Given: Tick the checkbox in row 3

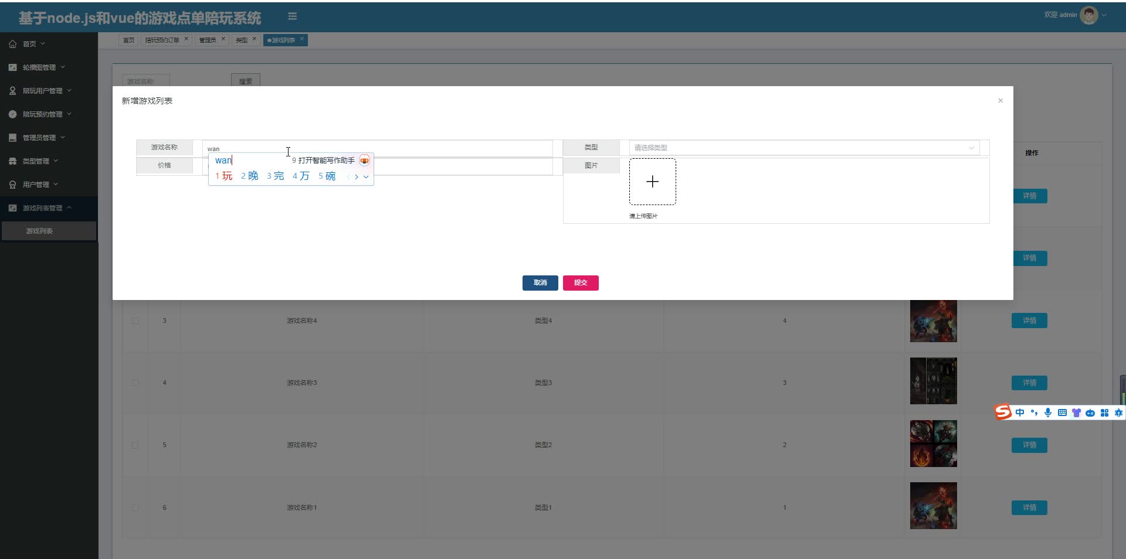Looking at the screenshot, I should pyautogui.click(x=135, y=321).
